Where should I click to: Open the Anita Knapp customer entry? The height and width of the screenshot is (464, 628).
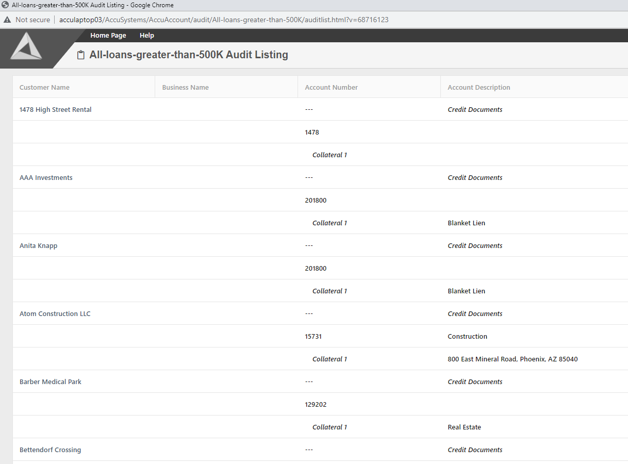[38, 246]
